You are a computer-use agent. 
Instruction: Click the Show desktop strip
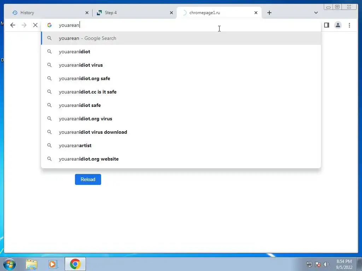click(x=360, y=264)
